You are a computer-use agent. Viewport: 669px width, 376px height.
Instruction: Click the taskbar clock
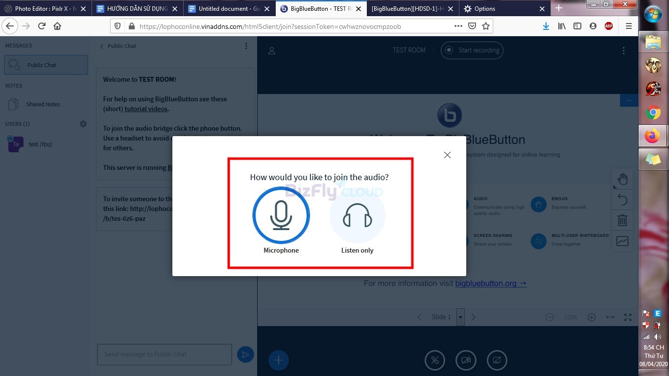(x=654, y=356)
